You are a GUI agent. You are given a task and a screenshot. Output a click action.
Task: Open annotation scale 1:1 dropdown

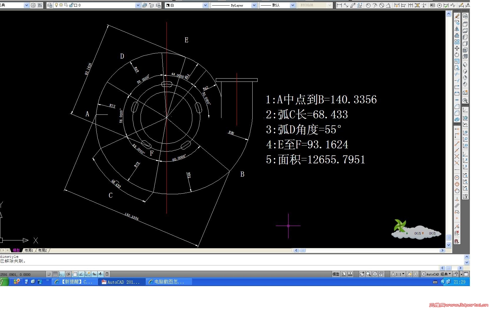pyautogui.click(x=398, y=274)
